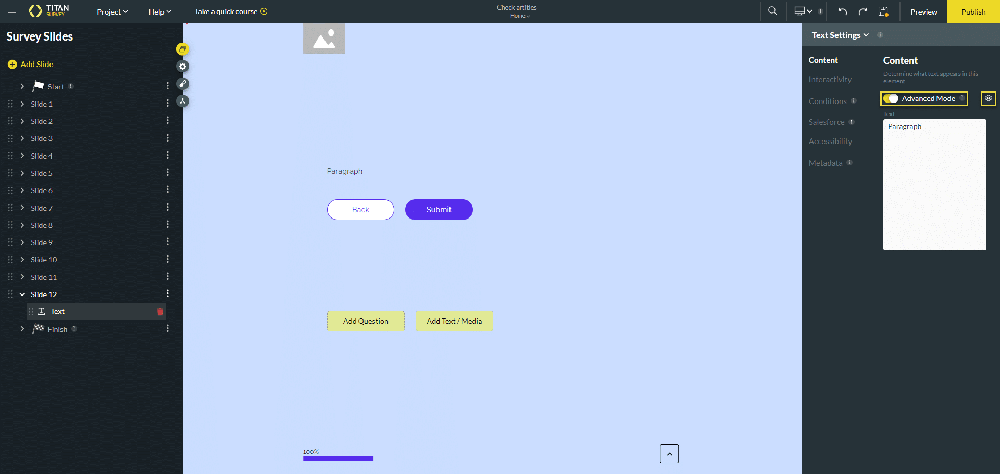This screenshot has height=474, width=1000.
Task: Click the Add Question button
Action: tap(366, 321)
